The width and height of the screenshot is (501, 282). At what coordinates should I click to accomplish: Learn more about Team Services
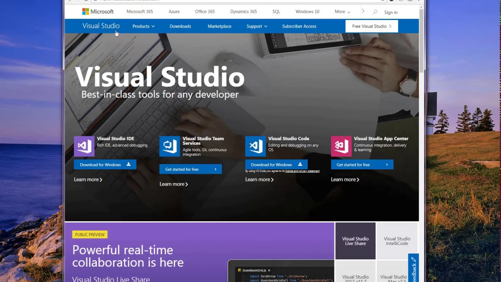pos(174,184)
